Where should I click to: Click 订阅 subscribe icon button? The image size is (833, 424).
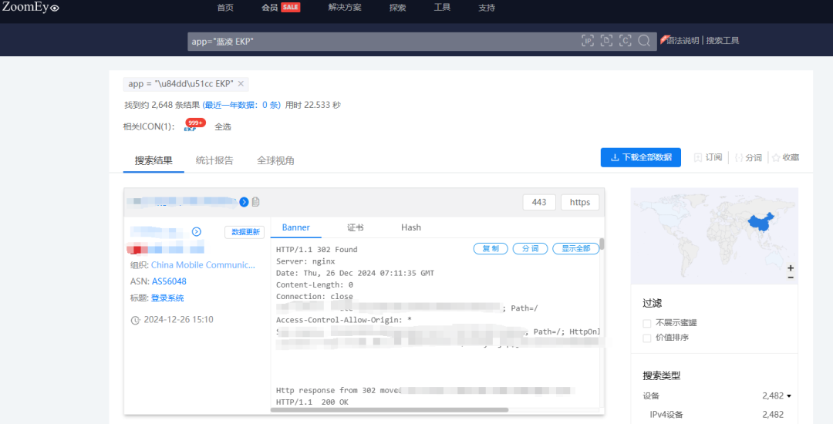(x=708, y=157)
